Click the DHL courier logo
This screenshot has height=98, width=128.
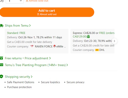(x=97, y=50)
